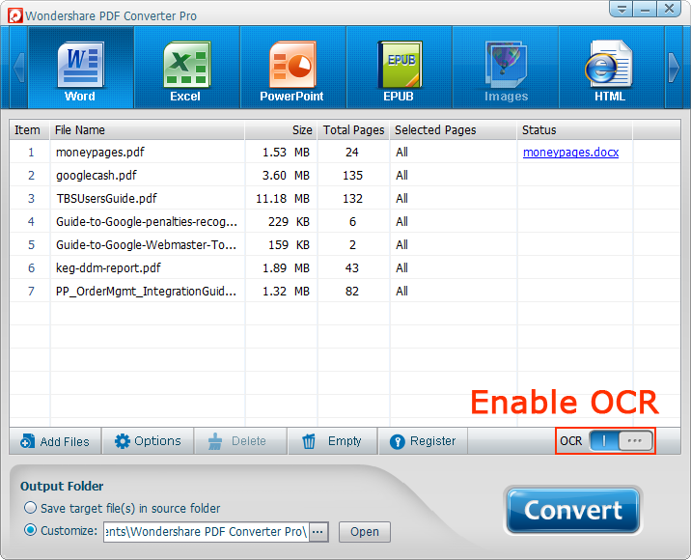
Task: Click the customize output folder path field
Action: pyautogui.click(x=206, y=531)
